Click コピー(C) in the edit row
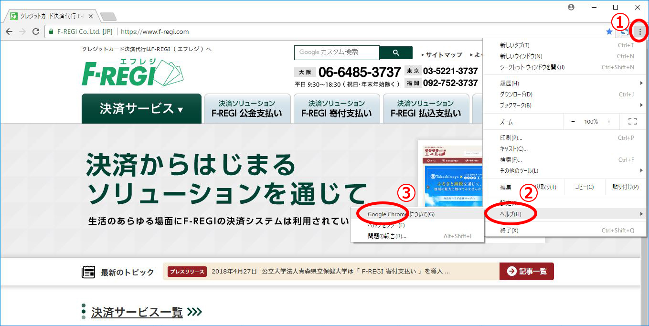Viewport: 649px width, 326px height. (x=585, y=187)
